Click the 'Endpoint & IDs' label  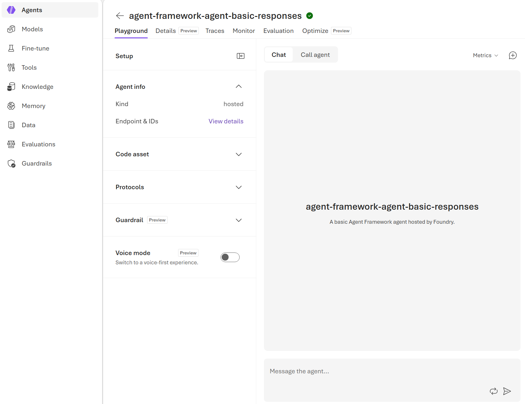tap(137, 121)
